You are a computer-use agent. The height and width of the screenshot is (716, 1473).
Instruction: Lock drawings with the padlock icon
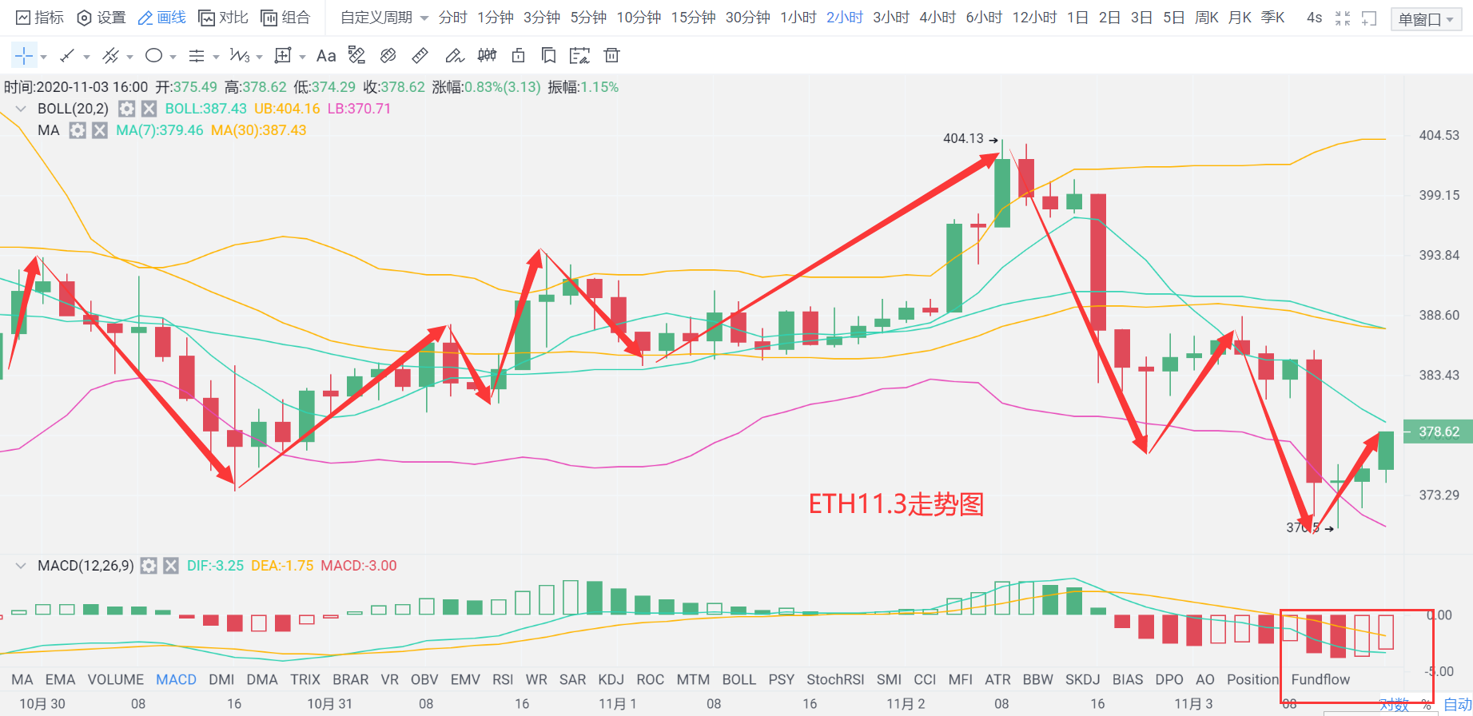point(518,55)
